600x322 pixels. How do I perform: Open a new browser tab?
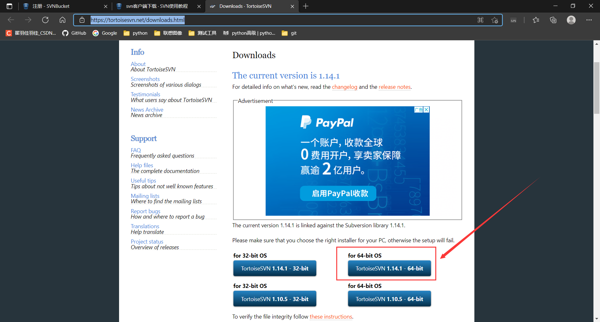(x=305, y=6)
